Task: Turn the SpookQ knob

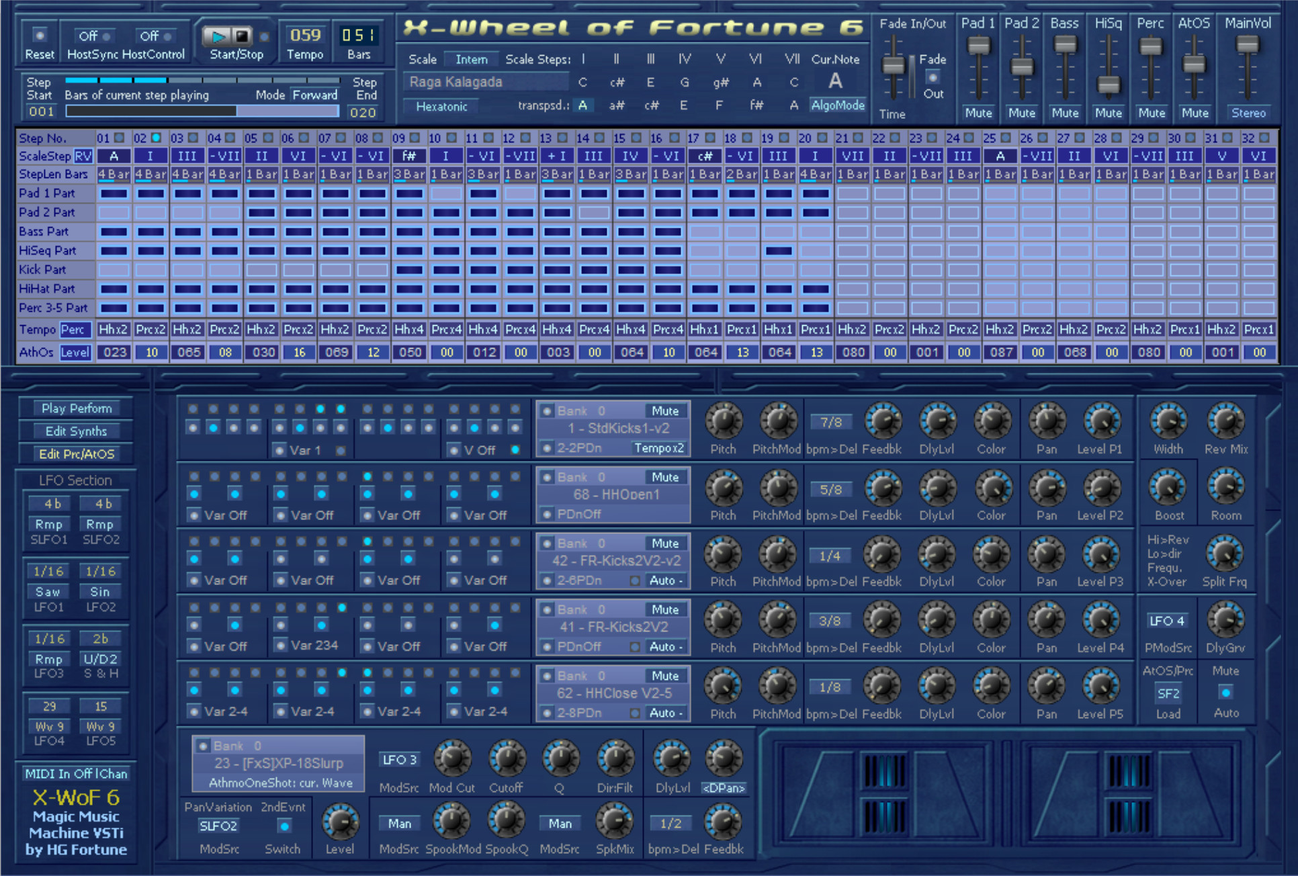Action: [x=506, y=820]
